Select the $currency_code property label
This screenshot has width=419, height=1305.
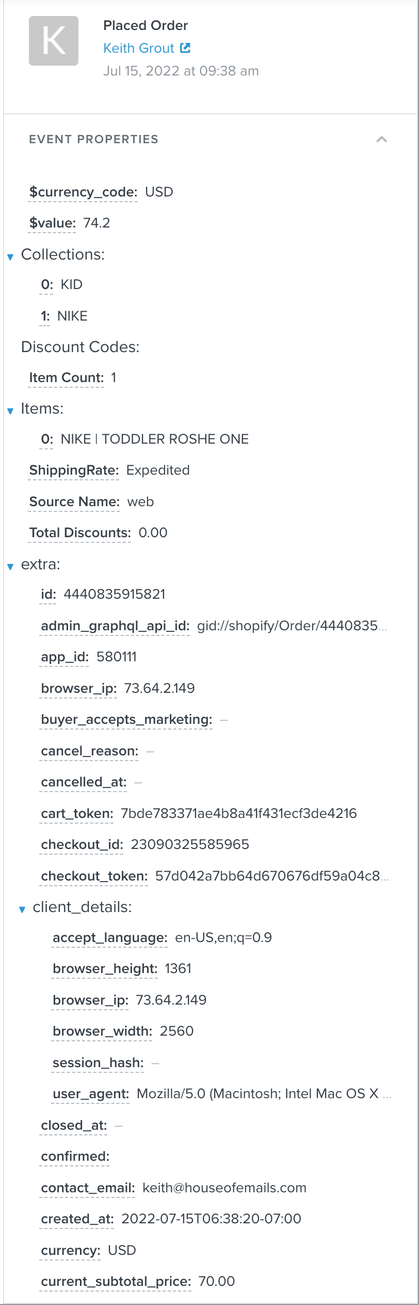tap(83, 192)
